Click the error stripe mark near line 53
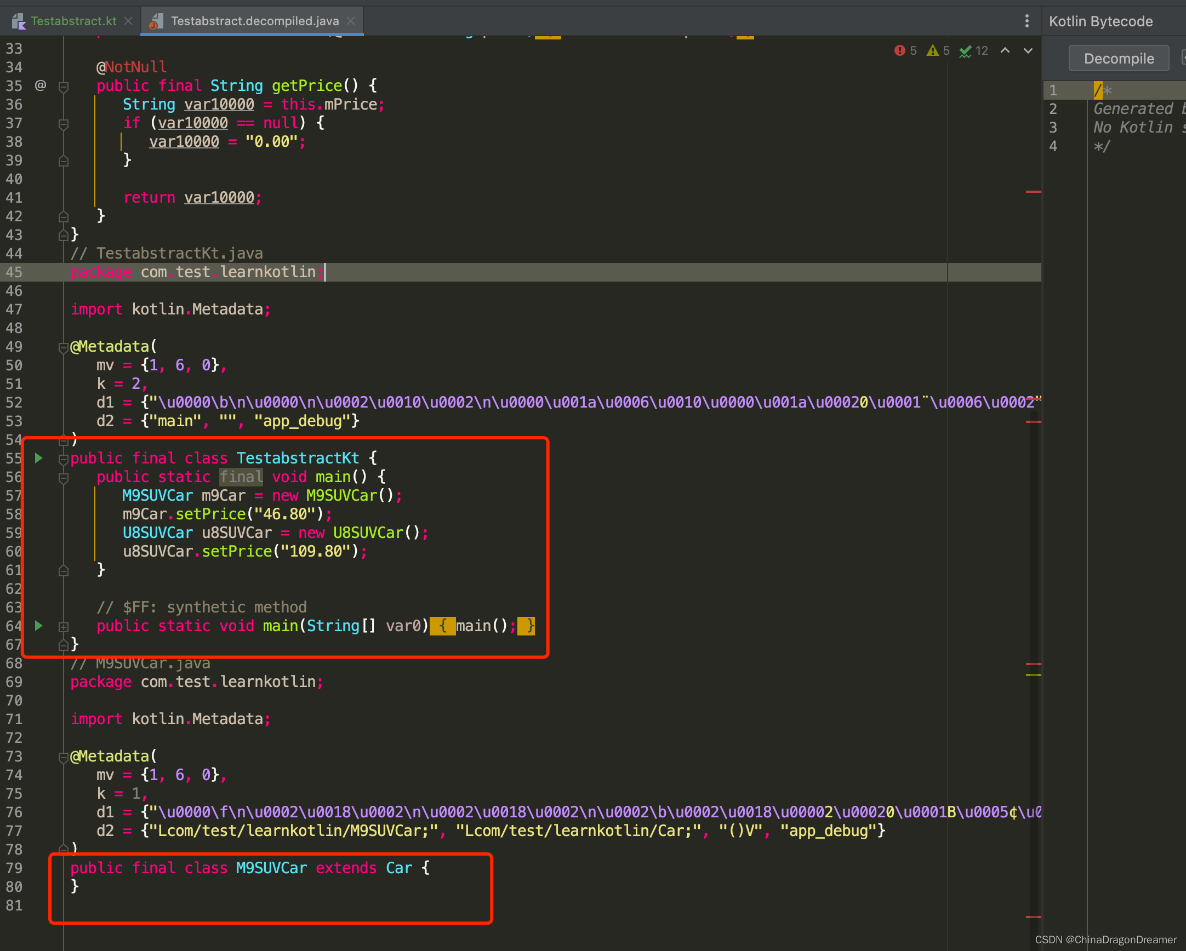This screenshot has width=1186, height=951. click(1033, 422)
